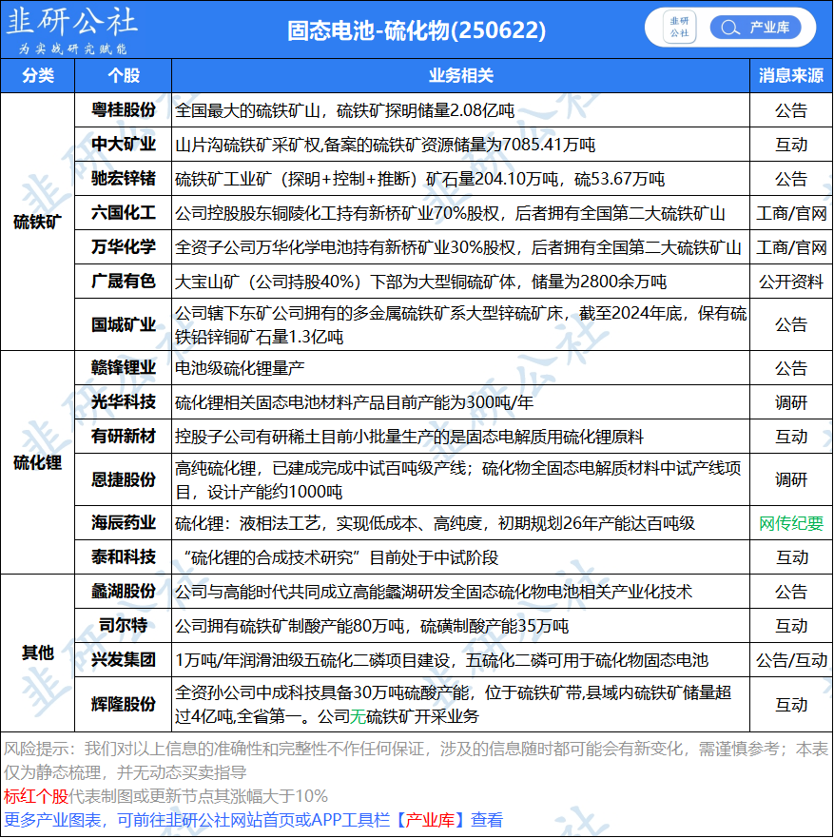Click the magnifier icon in 产业库 pill
Viewport: 834px width, 838px height.
(x=728, y=28)
